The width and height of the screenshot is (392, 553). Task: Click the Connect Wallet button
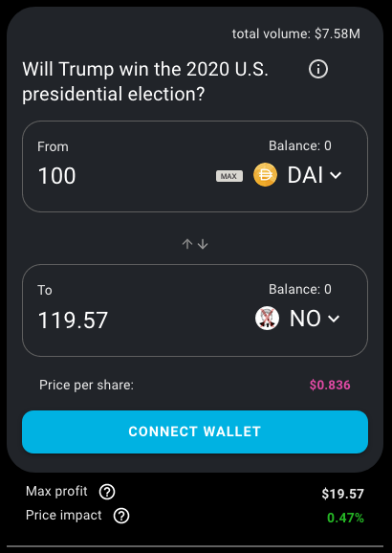coord(195,431)
